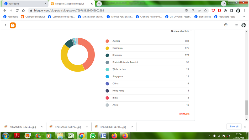Image resolution: width=249 pixels, height=140 pixels.
Task: Bookmark this page with the star
Action: (205, 10)
